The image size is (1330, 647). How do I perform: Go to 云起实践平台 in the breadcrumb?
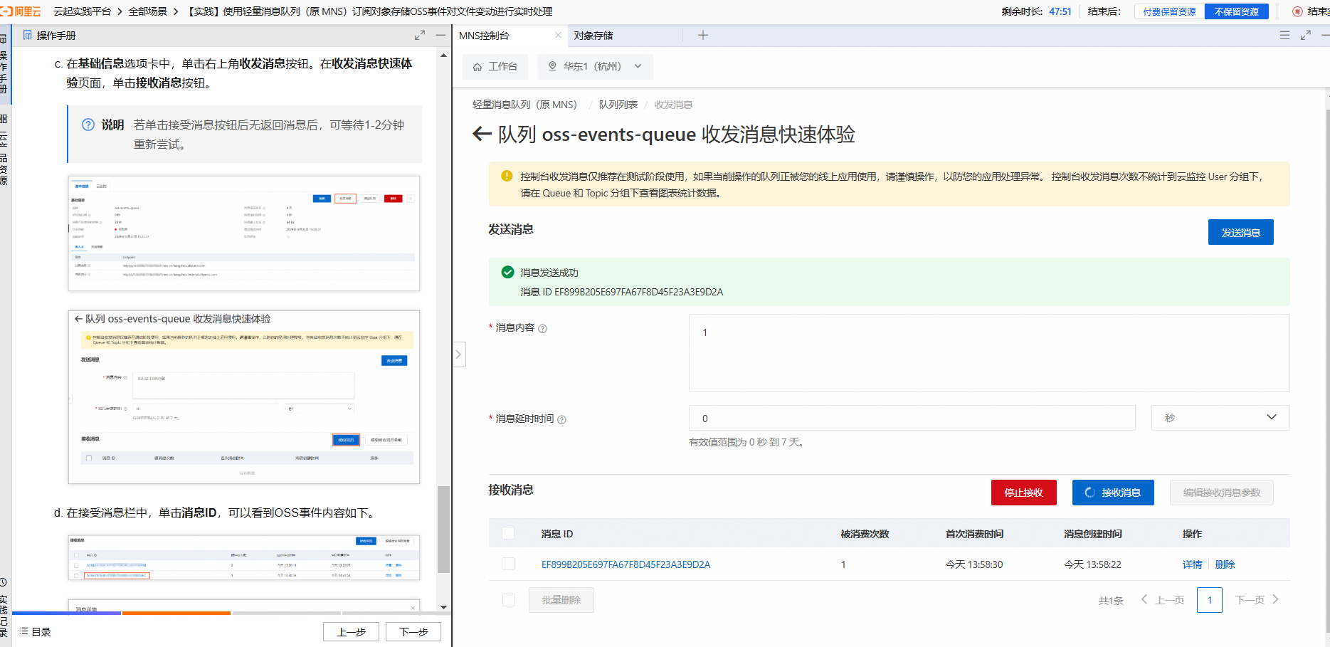click(83, 11)
